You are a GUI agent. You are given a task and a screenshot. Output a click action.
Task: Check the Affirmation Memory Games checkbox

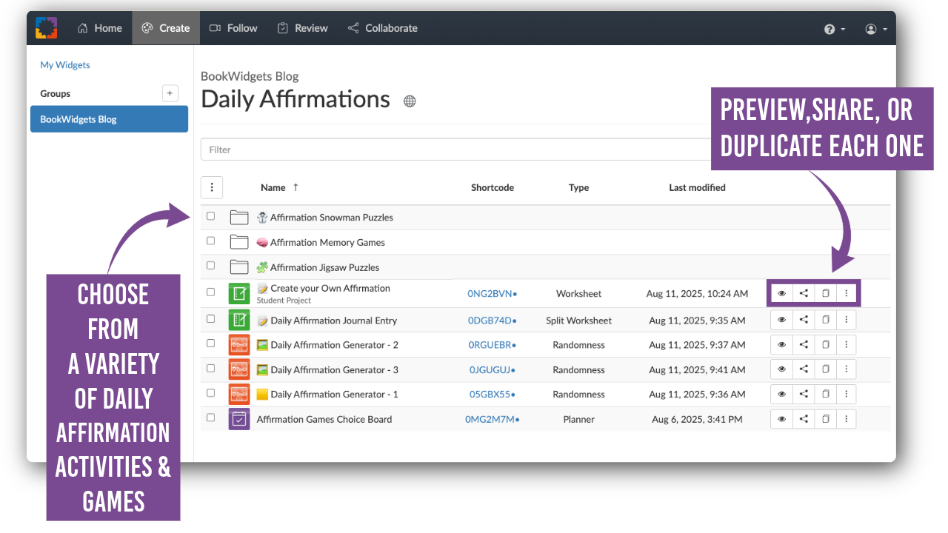pyautogui.click(x=211, y=241)
